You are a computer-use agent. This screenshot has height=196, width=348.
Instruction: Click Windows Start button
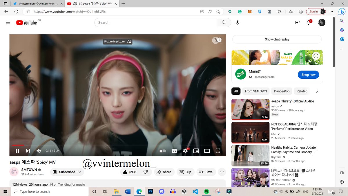coord(5,191)
